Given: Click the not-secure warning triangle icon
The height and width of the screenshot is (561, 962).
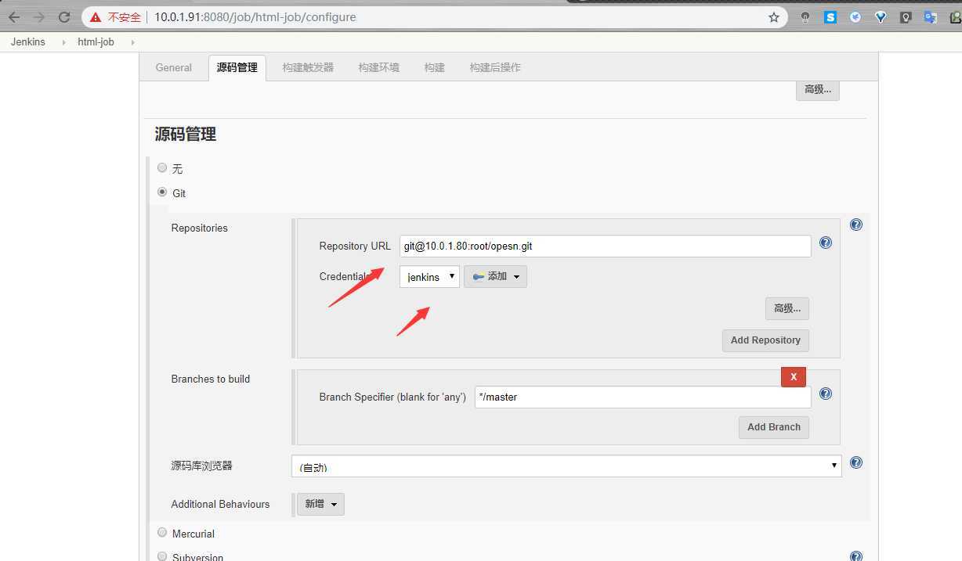Looking at the screenshot, I should pos(96,17).
